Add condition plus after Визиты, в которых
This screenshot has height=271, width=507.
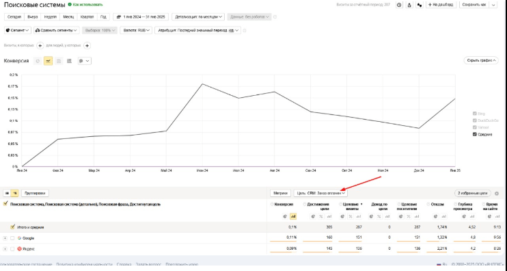pos(40,46)
